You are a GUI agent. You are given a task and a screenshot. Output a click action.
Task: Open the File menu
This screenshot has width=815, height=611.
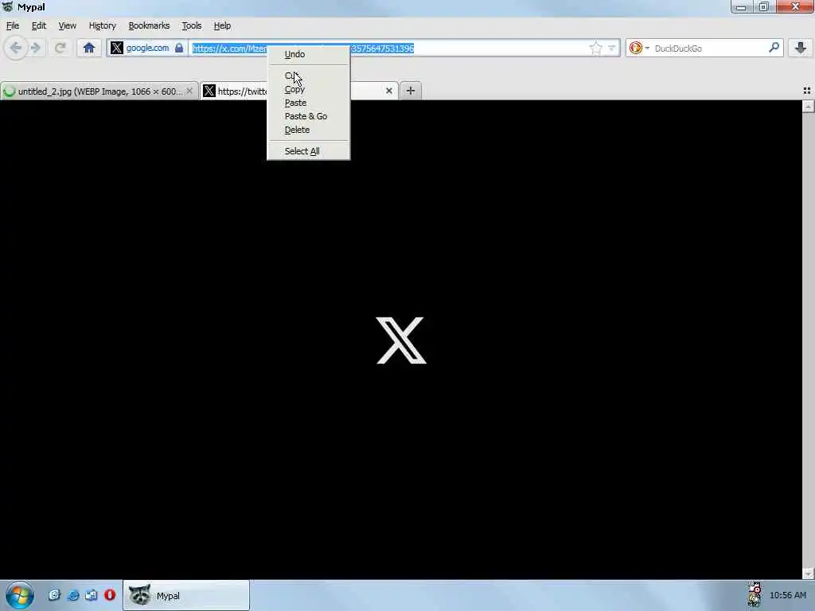pos(13,25)
